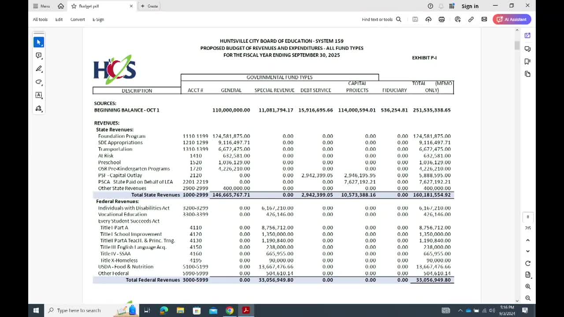Image resolution: width=564 pixels, height=317 pixels.
Task: Go to previous page arrow
Action: coord(528,240)
